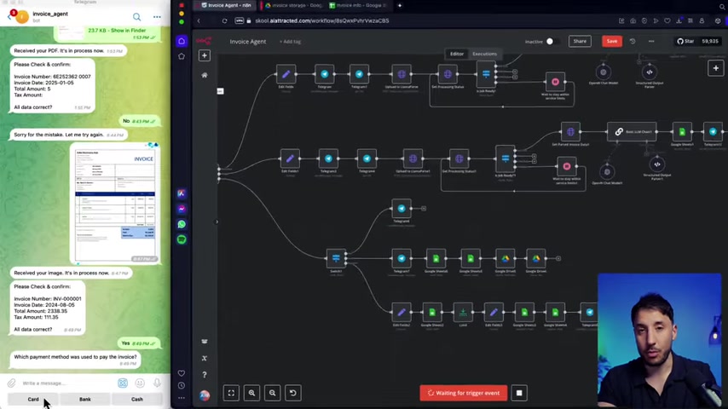
Task: Stop the workflow trigger listening
Action: point(519,393)
